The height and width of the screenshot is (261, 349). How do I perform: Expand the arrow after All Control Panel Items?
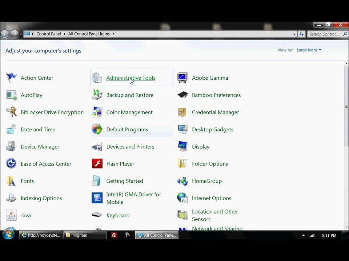click(113, 34)
